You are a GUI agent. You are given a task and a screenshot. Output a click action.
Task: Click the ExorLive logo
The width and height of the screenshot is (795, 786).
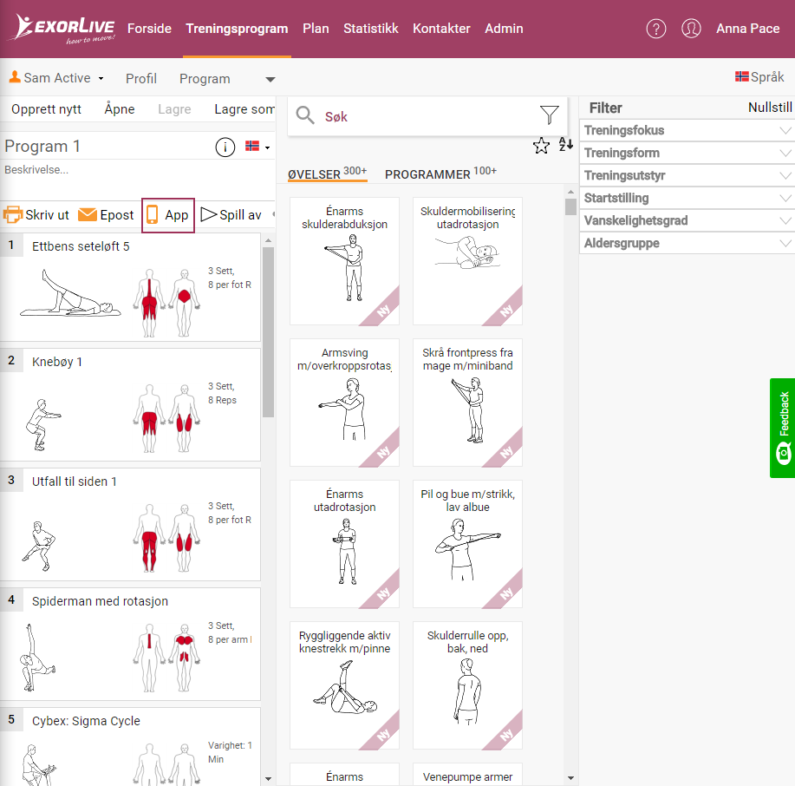pyautogui.click(x=63, y=29)
